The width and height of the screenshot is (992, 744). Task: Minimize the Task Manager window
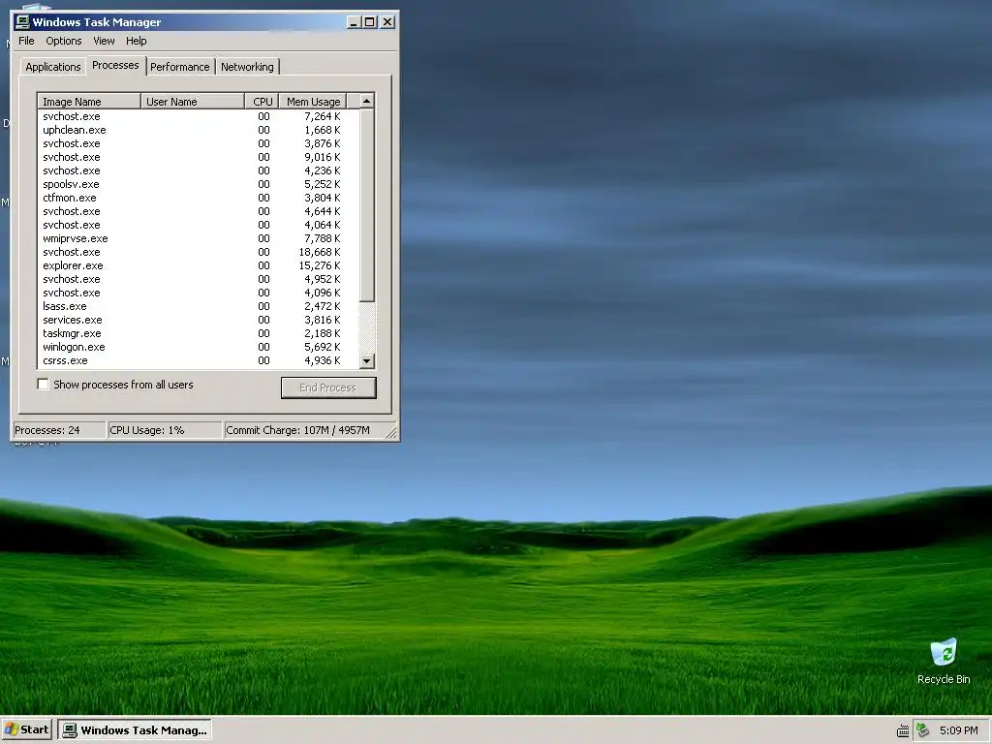(354, 22)
